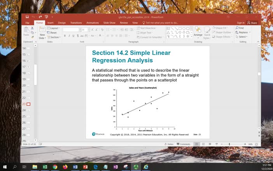Toggle Bold formatting in Font group
This screenshot has height=171, width=273.
click(65, 36)
